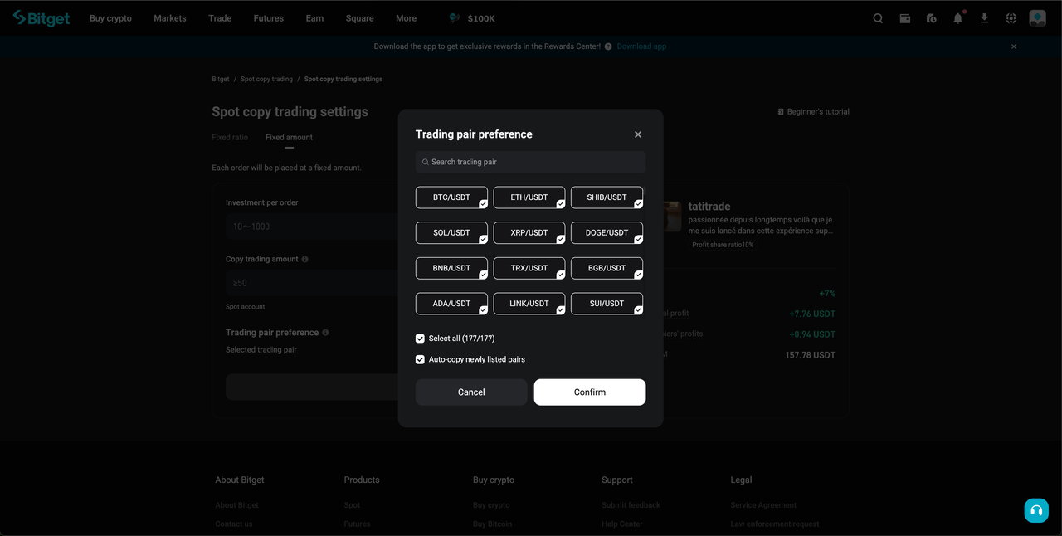Deselect the BTC/USDT trading pair
The width and height of the screenshot is (1062, 536).
[451, 197]
